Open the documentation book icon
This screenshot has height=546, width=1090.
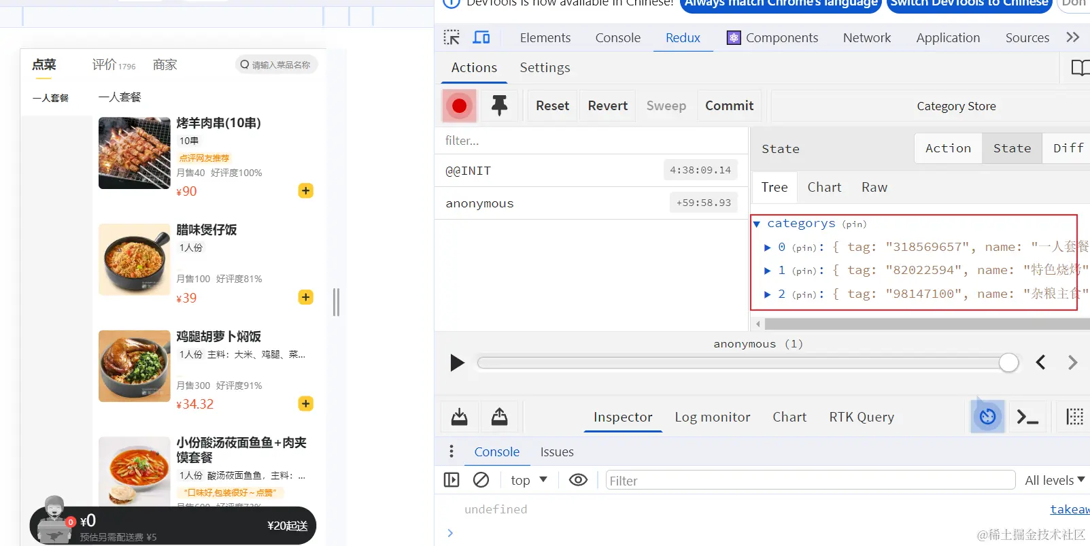(x=1080, y=68)
